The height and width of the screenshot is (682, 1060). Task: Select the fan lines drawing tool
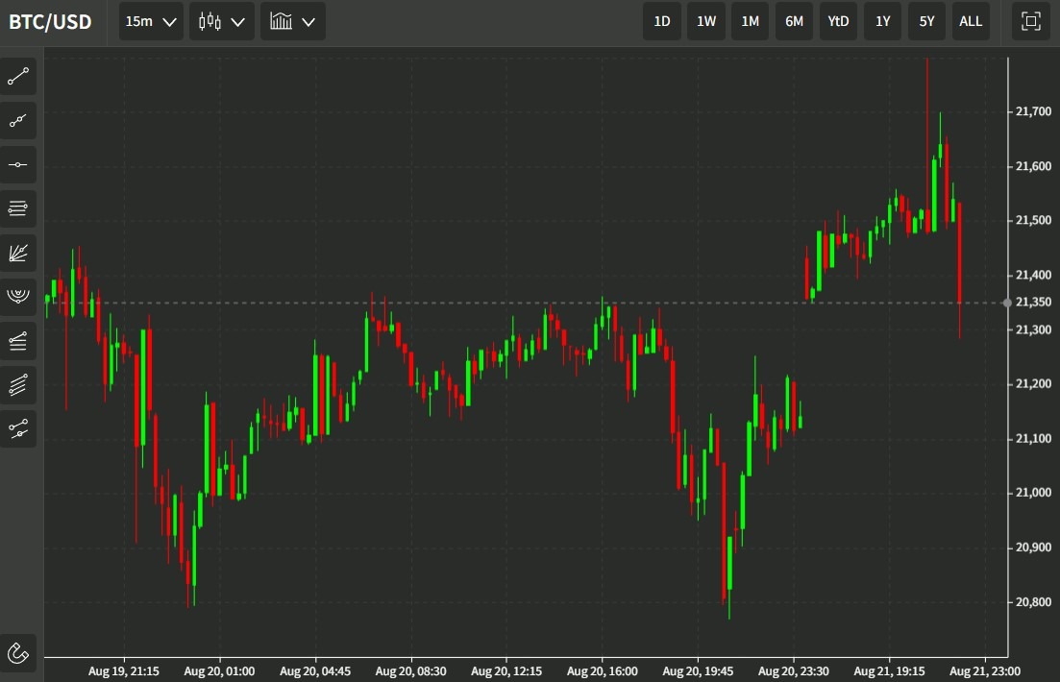(18, 253)
